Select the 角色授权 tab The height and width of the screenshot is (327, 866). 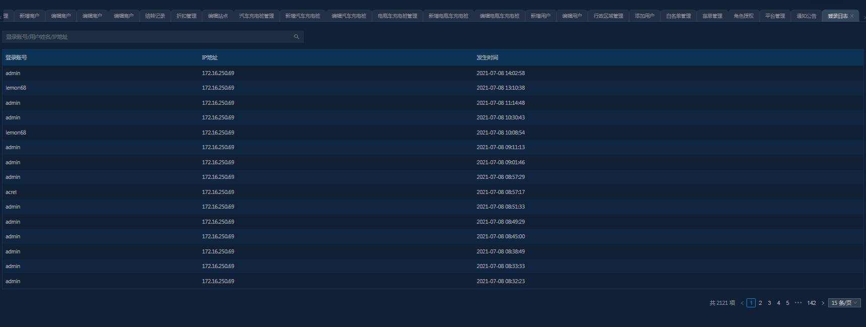coord(744,16)
